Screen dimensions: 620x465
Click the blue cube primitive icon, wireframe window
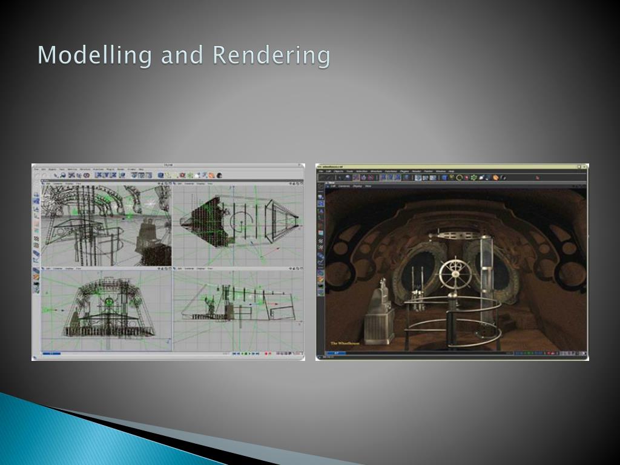tap(161, 175)
